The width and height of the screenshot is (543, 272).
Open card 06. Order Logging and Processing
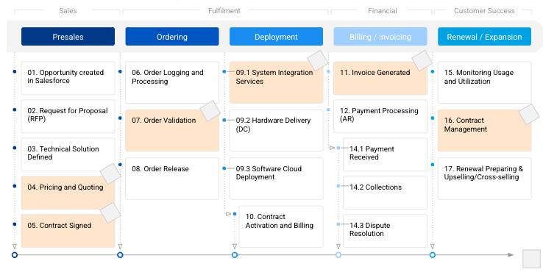click(x=172, y=82)
